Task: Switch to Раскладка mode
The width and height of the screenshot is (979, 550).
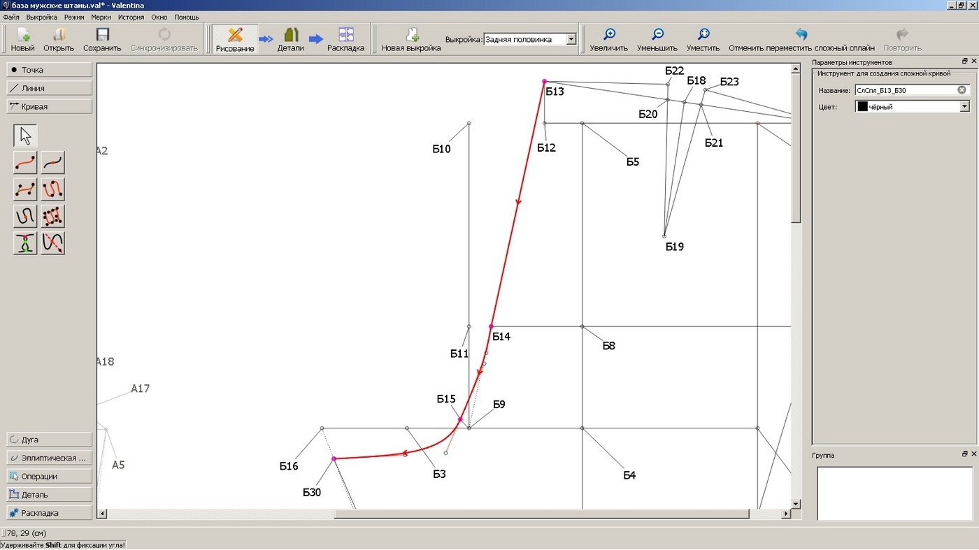Action: 345,39
